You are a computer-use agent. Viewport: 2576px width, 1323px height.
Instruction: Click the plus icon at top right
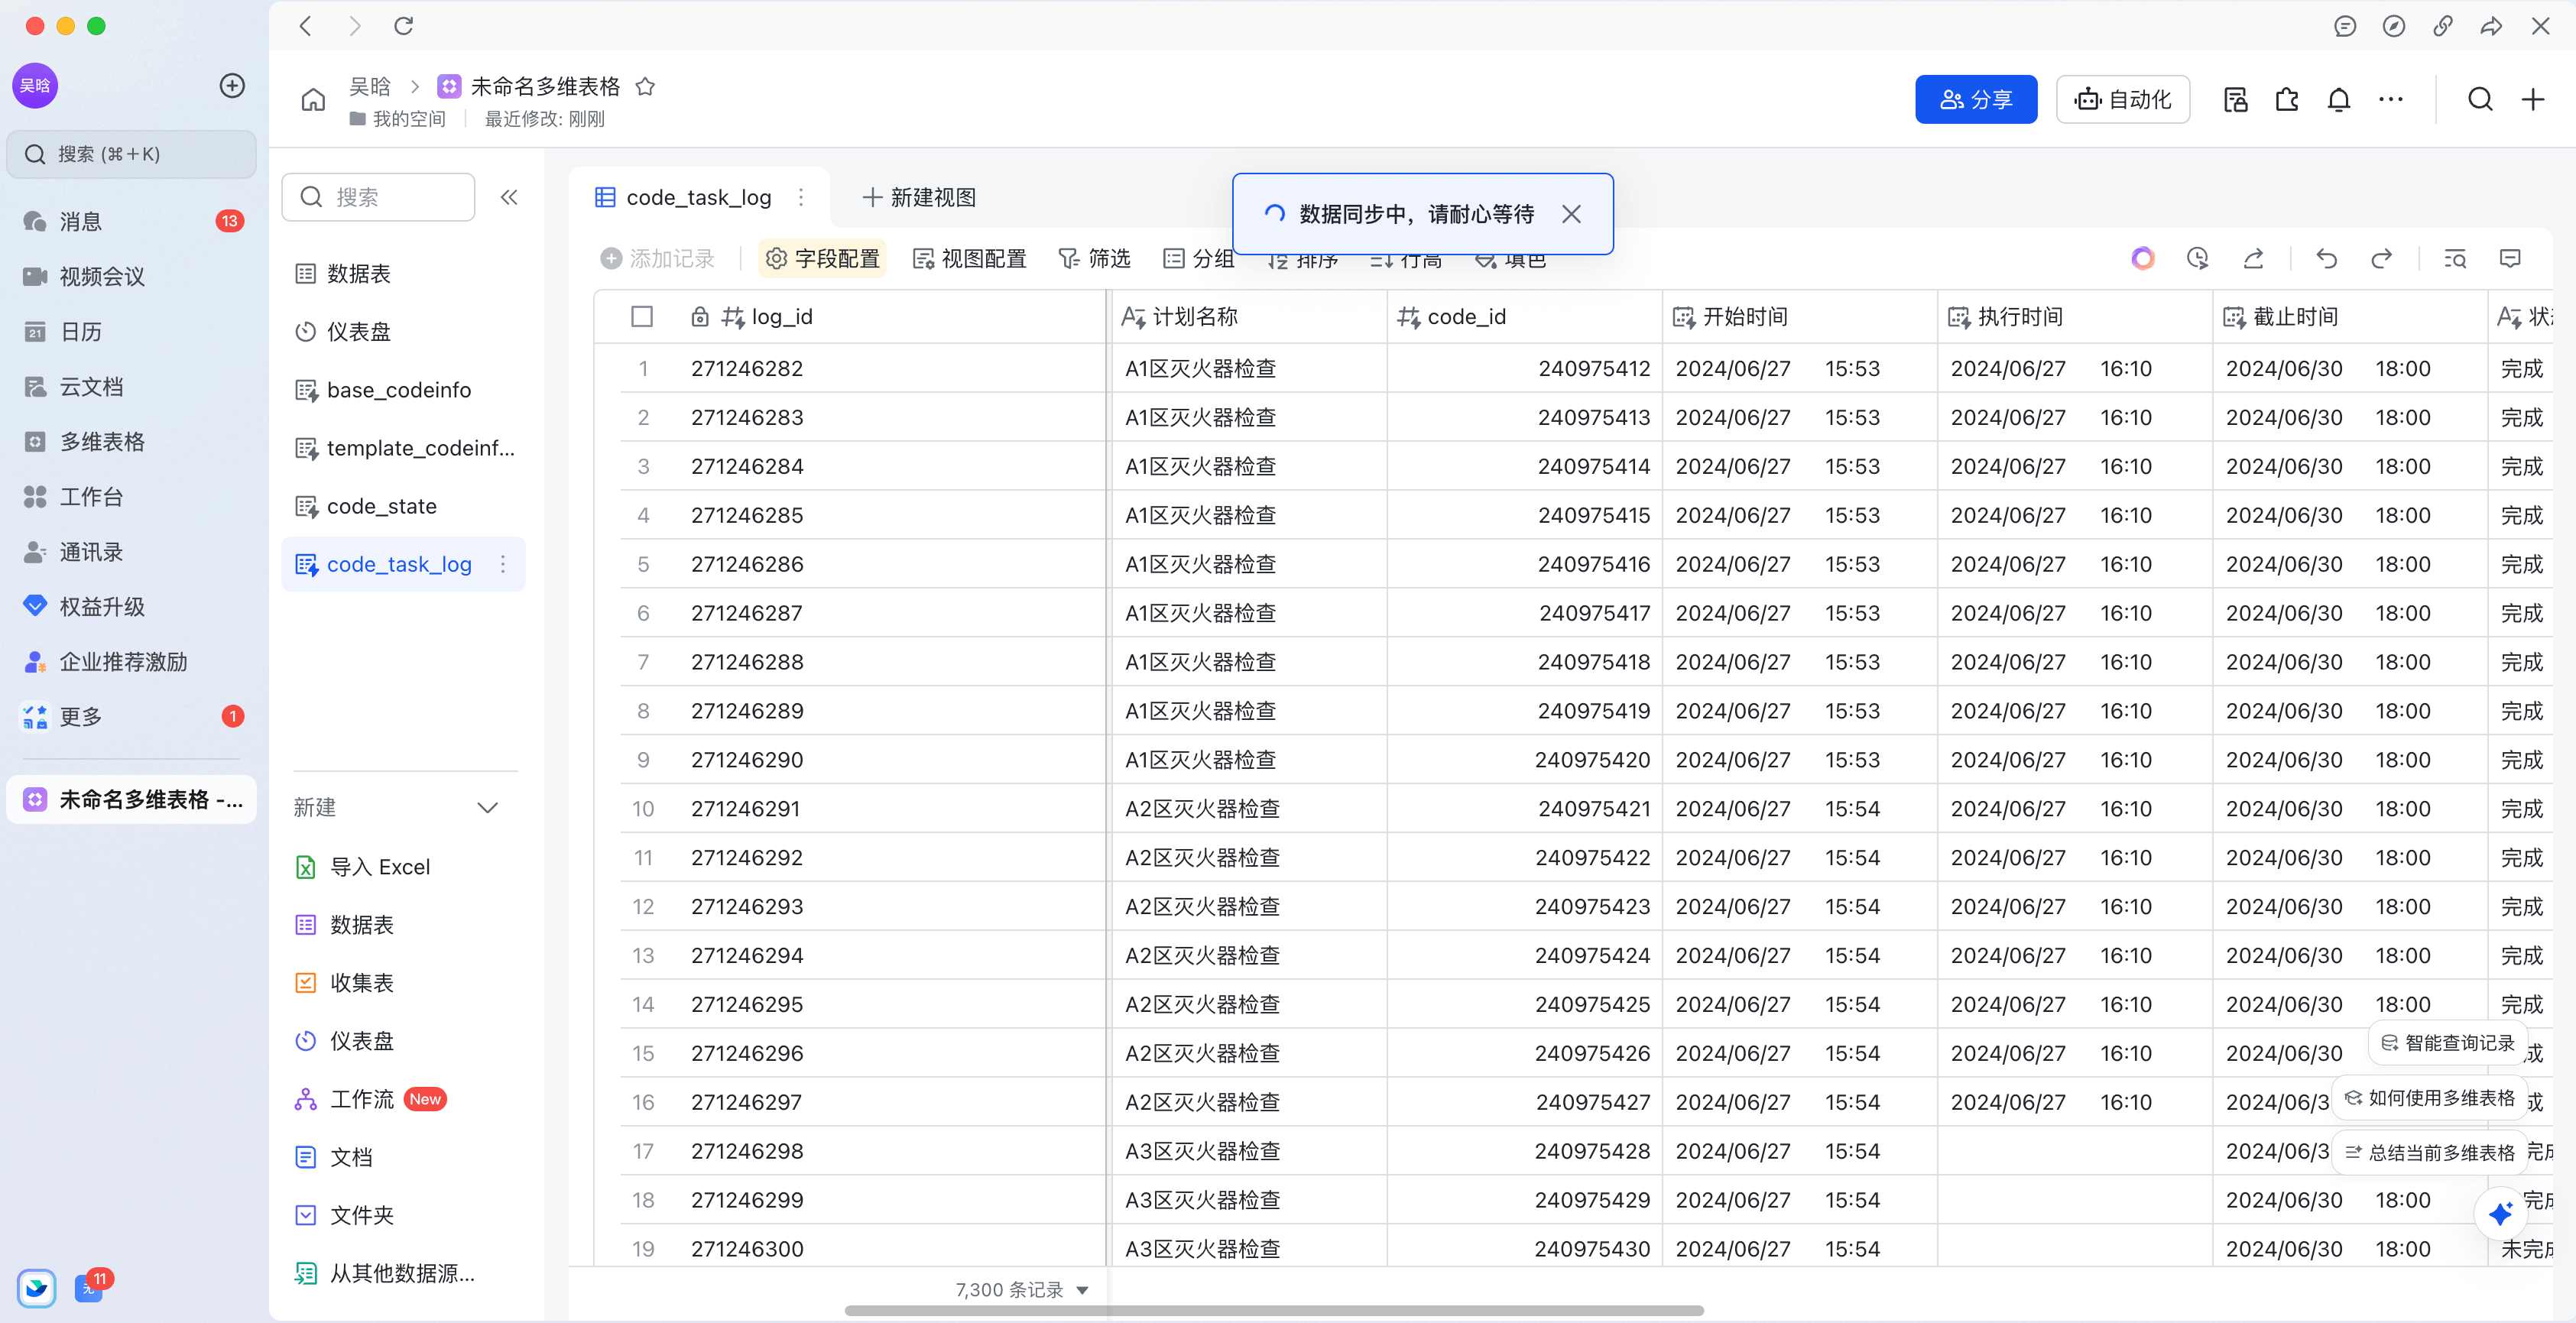(2533, 99)
